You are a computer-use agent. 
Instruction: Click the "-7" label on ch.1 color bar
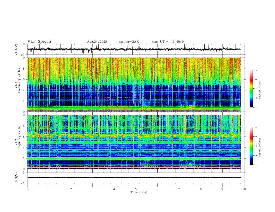[x=256, y=107]
